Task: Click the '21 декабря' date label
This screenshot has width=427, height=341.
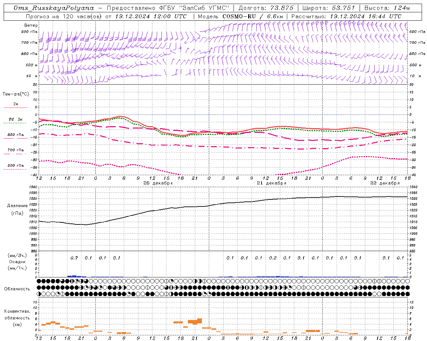Action: tap(272, 183)
